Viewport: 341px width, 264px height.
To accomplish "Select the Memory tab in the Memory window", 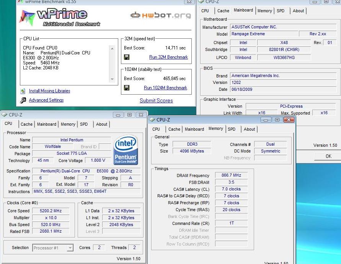I will 216,129.
